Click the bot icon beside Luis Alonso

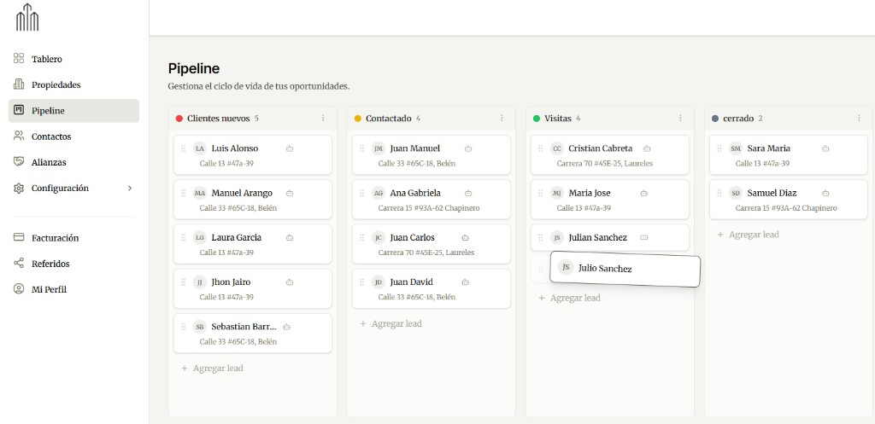pos(289,148)
